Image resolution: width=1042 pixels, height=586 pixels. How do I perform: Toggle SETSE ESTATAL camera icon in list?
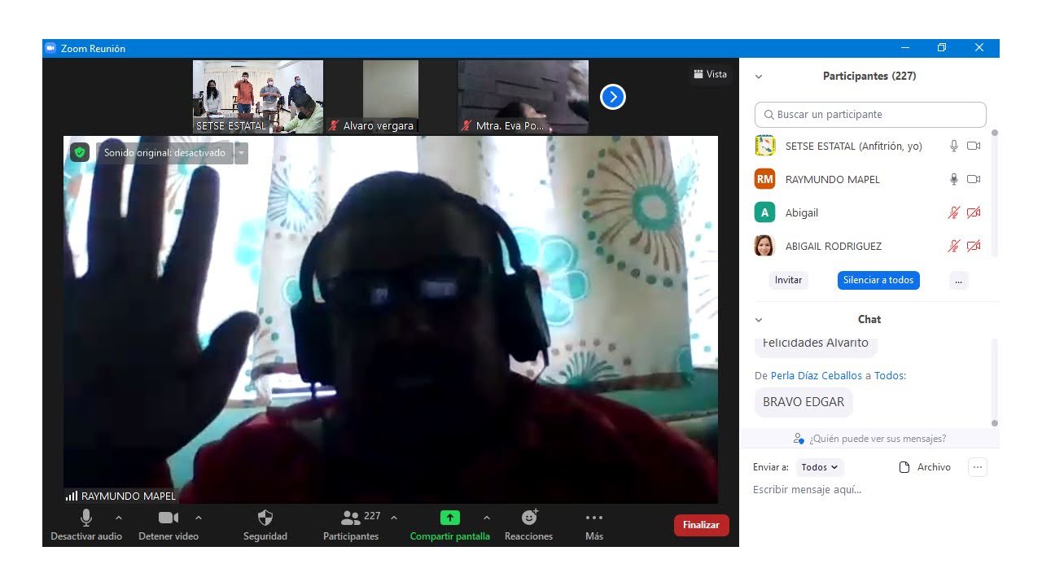click(x=974, y=146)
